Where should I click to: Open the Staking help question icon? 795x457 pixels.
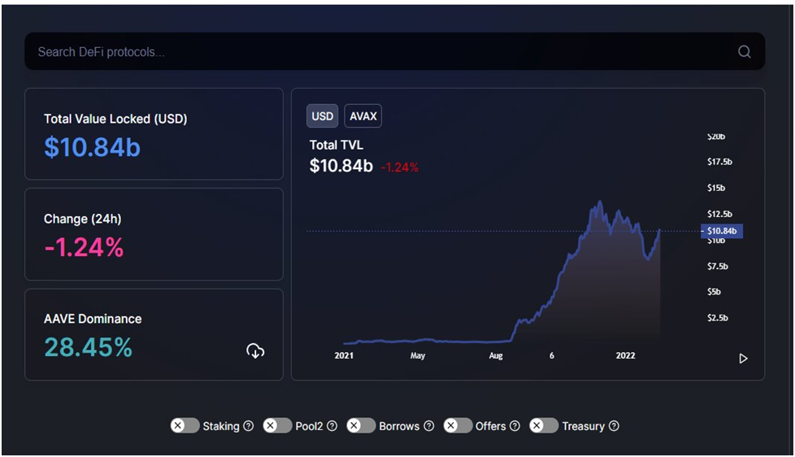pos(249,425)
